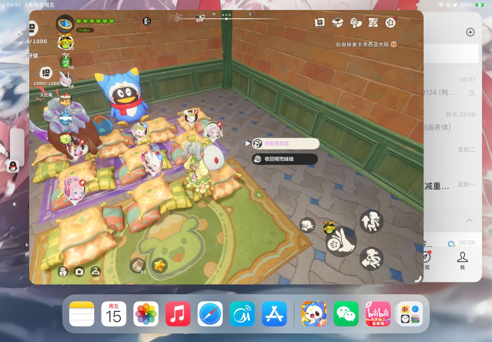The height and width of the screenshot is (342, 492).
Task: Collapse the QQ list with chevron up
Action: (x=469, y=220)
